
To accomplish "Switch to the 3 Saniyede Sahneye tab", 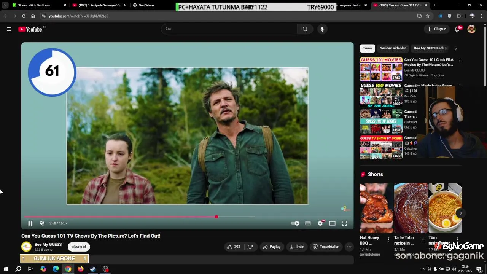I will (x=100, y=5).
